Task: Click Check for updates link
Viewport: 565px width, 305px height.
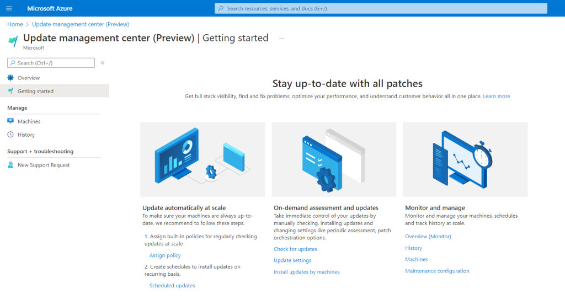Action: pos(295,249)
